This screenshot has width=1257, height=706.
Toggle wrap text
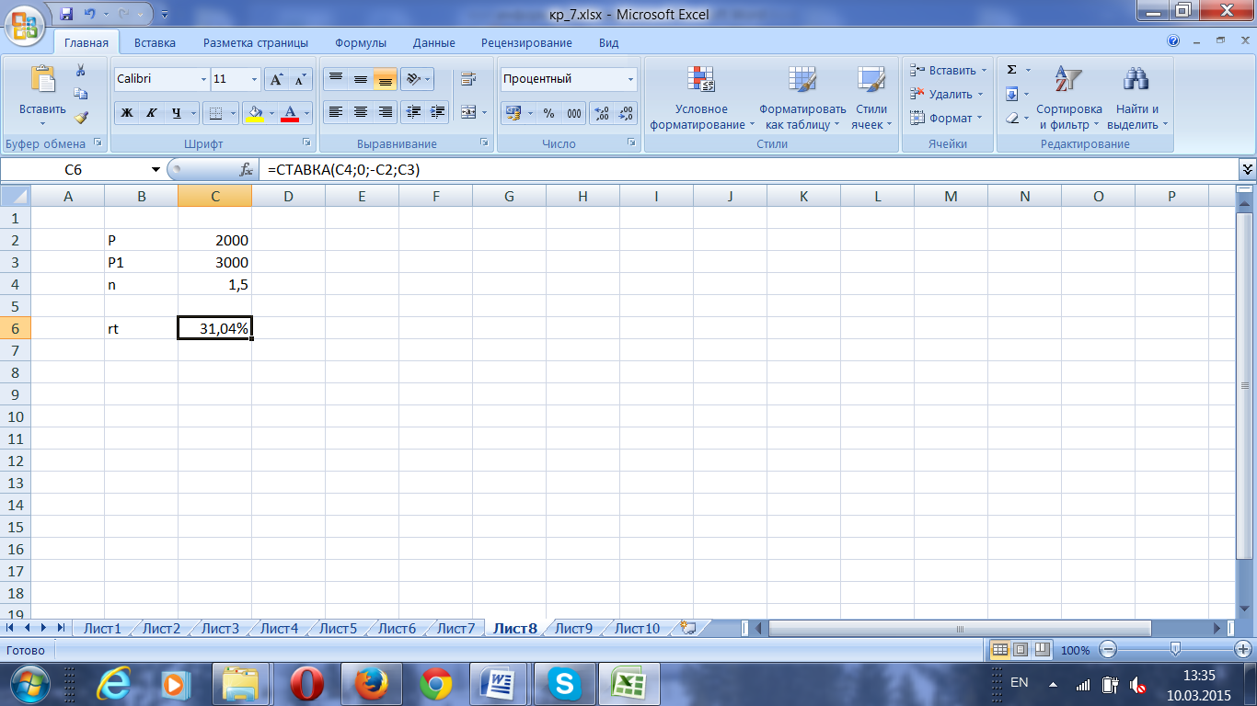tap(468, 79)
